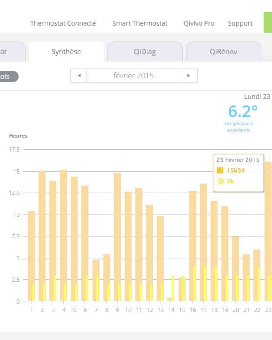The image size is (272, 340).
Task: Click the Heures axis label
Action: coord(18,136)
